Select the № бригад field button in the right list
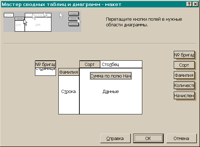Image resolution: width=200 pixels, height=147 pixels. coord(184,55)
